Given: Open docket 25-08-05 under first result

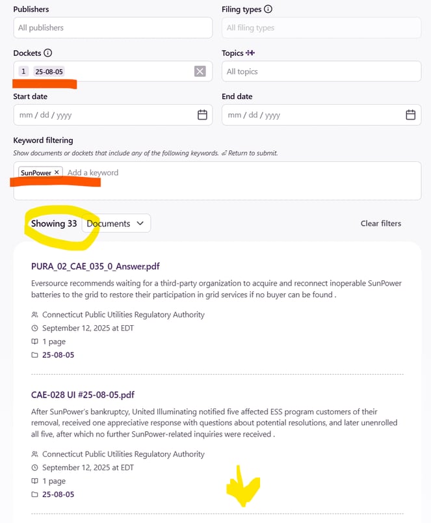Looking at the screenshot, I should click(58, 355).
